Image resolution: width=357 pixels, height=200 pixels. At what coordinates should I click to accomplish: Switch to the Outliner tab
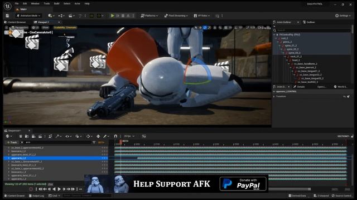308,22
